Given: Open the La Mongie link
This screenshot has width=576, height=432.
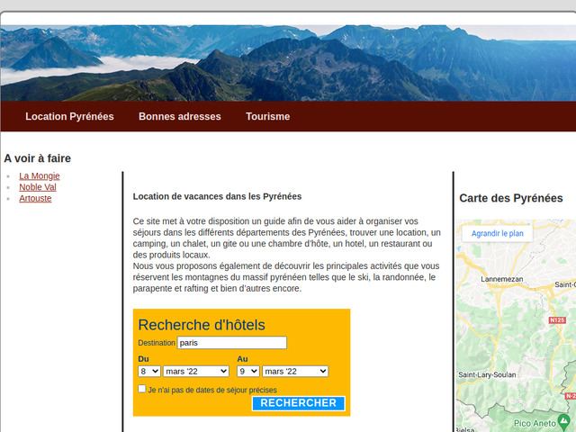Looking at the screenshot, I should (39, 175).
